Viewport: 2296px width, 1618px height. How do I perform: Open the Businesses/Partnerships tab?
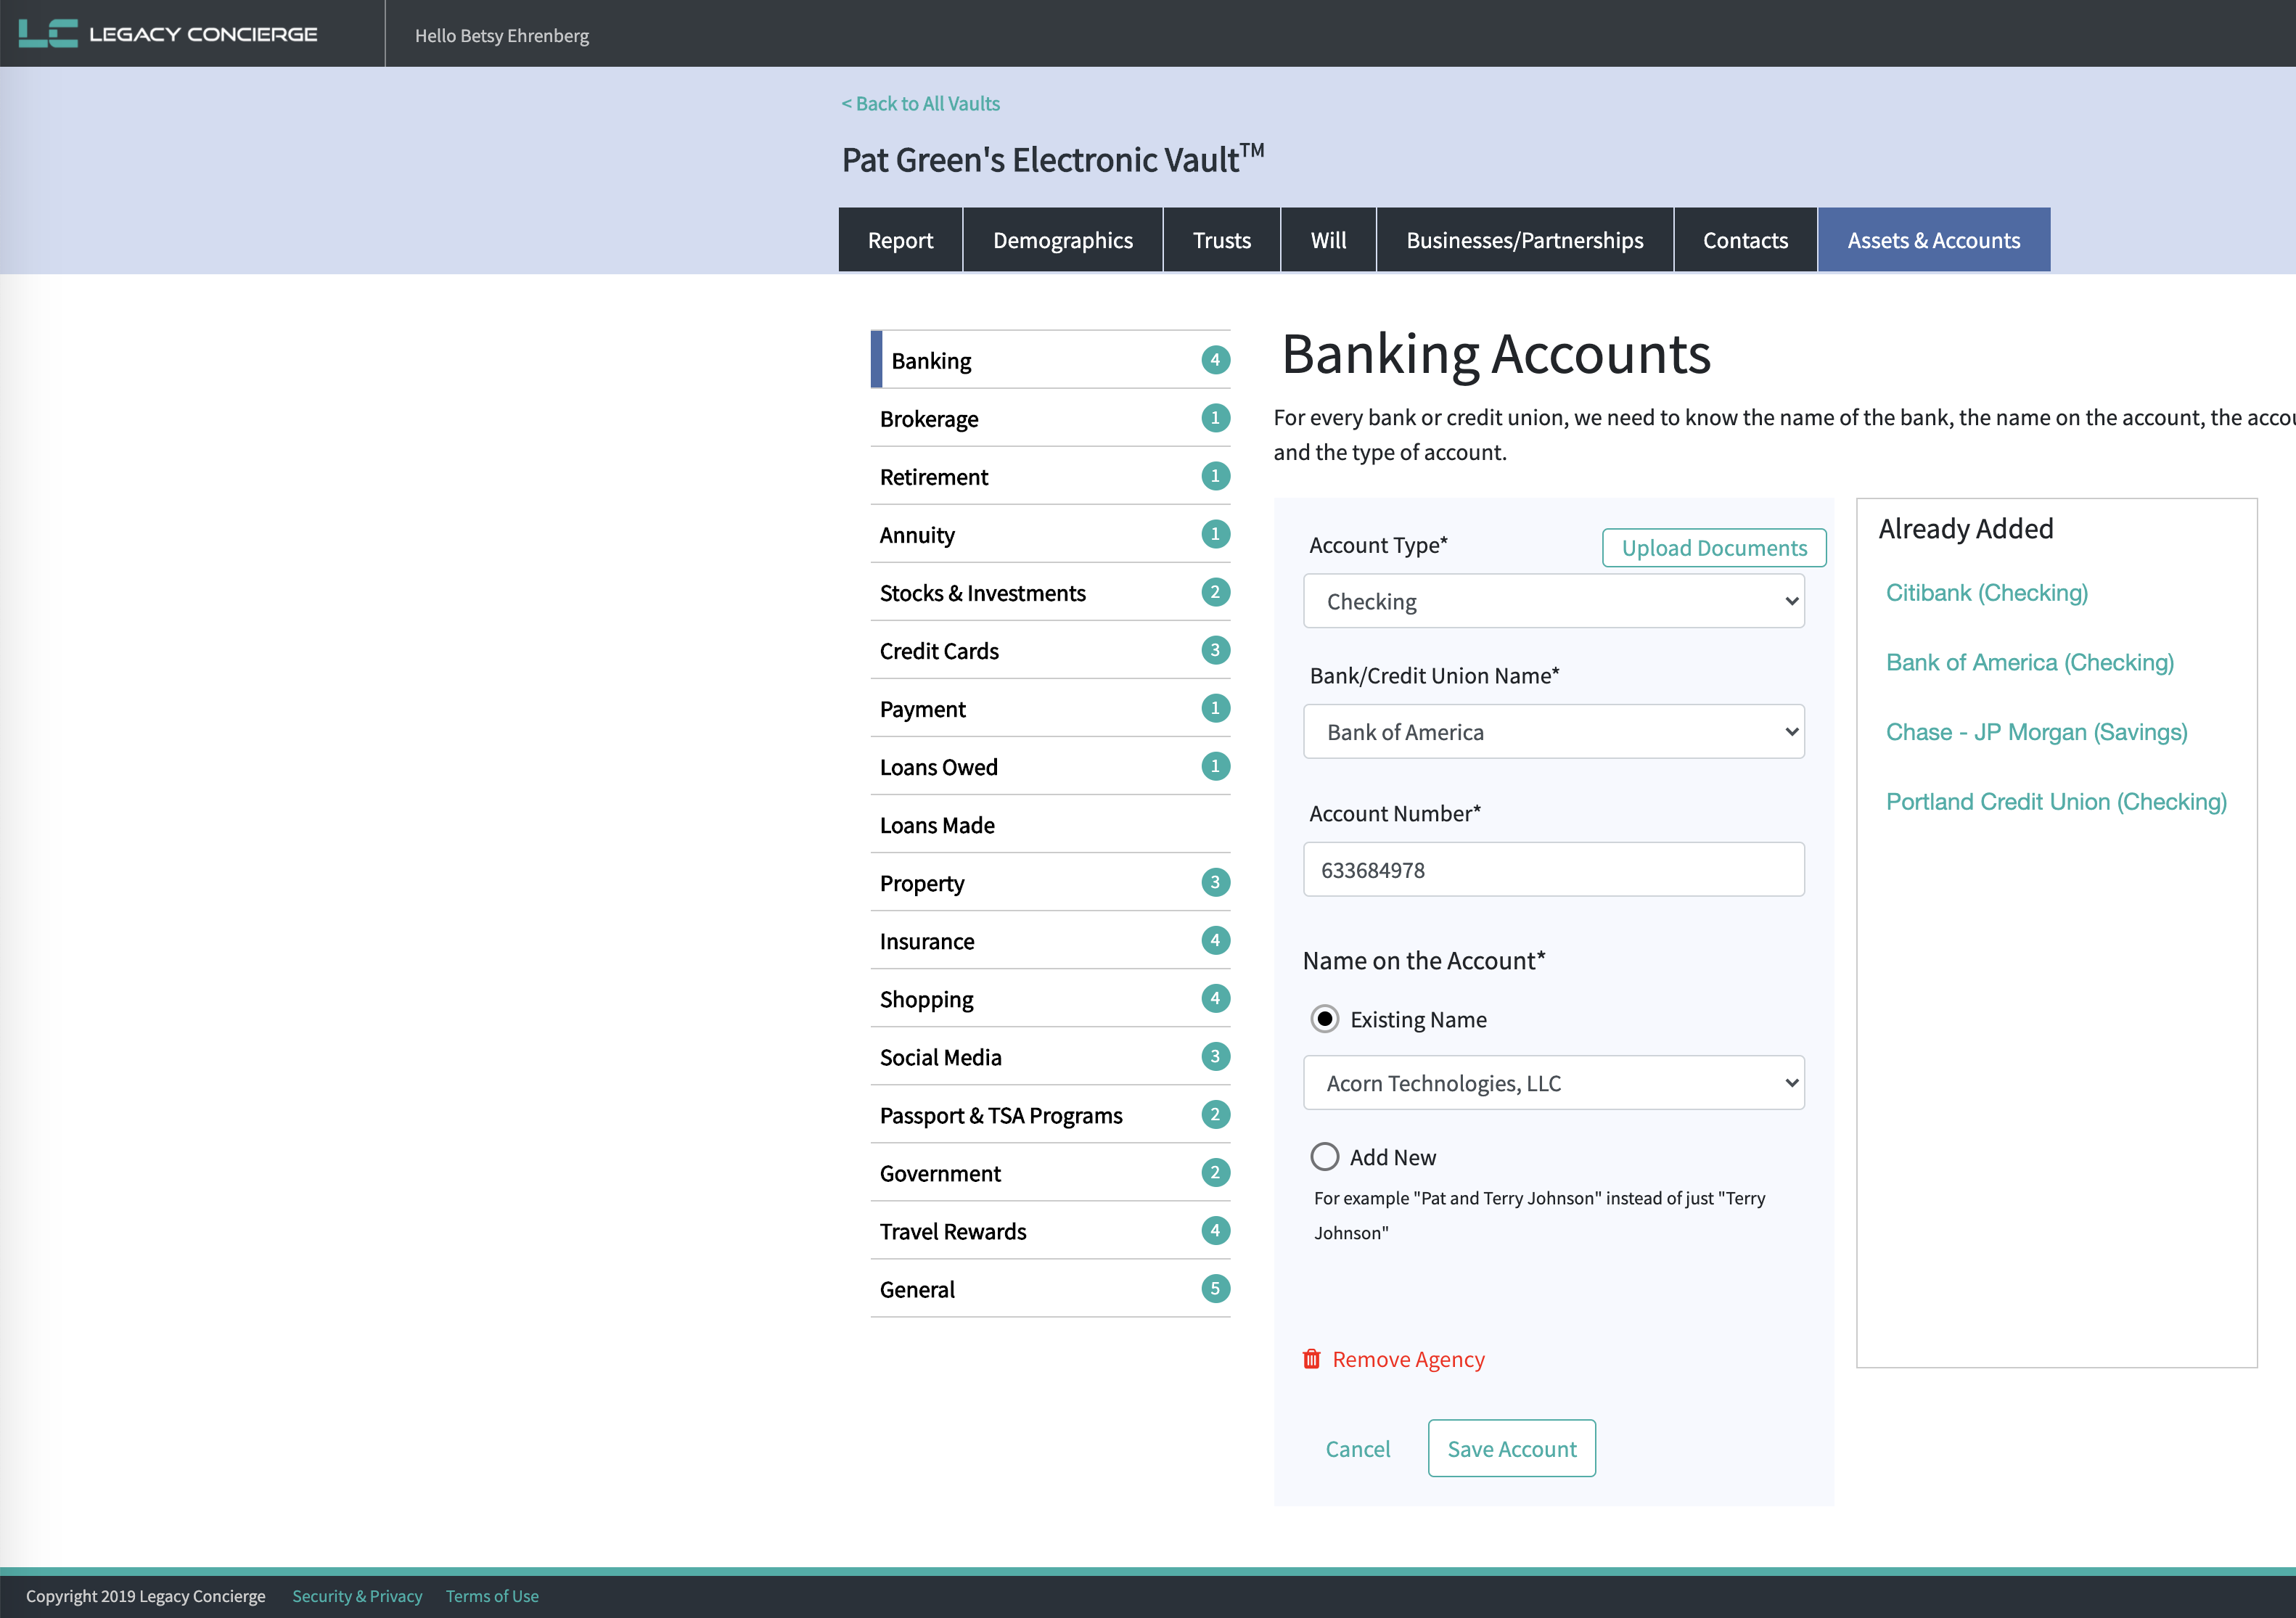[1524, 240]
